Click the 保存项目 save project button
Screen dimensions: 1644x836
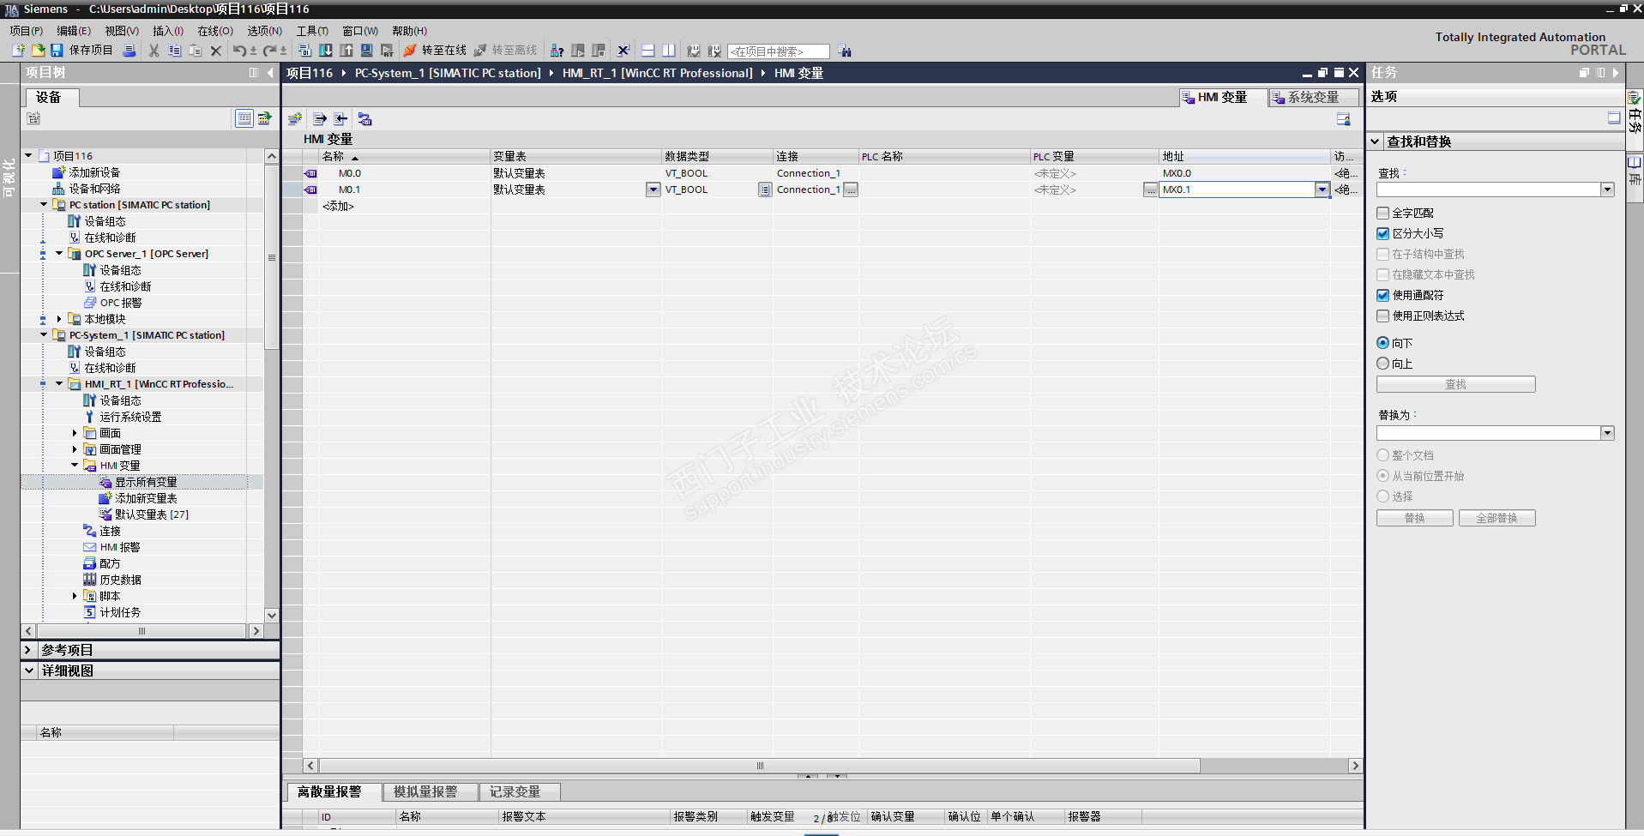[81, 51]
